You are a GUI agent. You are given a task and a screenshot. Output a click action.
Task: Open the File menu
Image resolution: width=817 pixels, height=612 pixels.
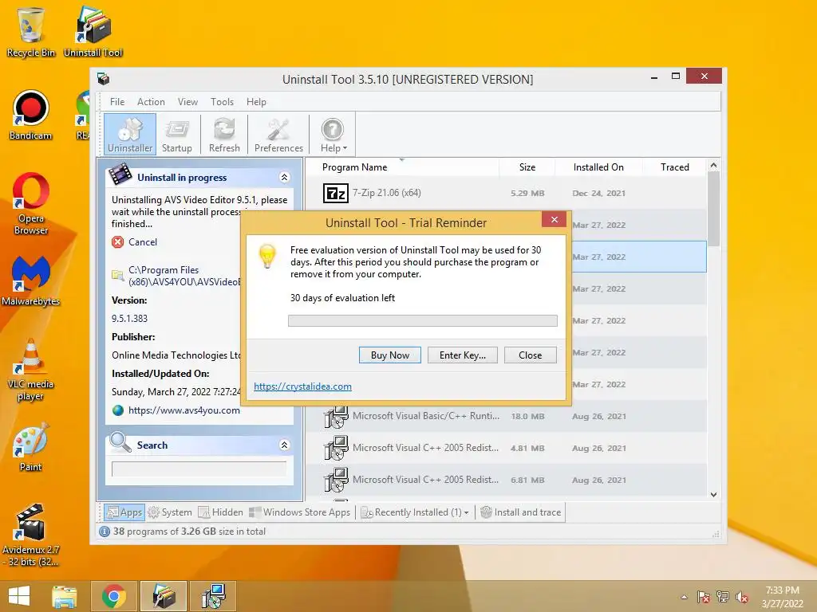[x=117, y=102]
